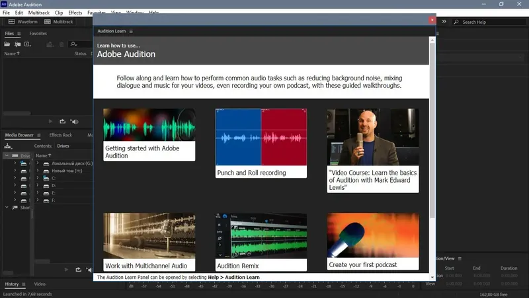The width and height of the screenshot is (529, 298).
Task: Switch to the Favorites tab
Action: tap(38, 34)
